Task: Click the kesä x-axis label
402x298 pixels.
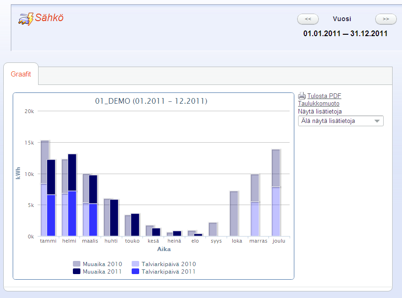Action: coord(153,241)
